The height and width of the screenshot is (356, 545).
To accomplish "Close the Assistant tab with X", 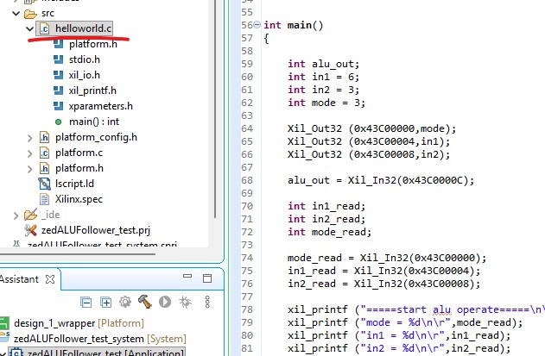I will [x=51, y=279].
